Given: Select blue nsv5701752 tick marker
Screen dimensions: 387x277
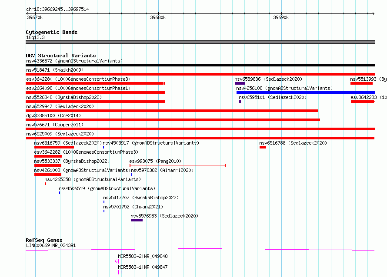Looking at the screenshot, I should [x=104, y=211].
